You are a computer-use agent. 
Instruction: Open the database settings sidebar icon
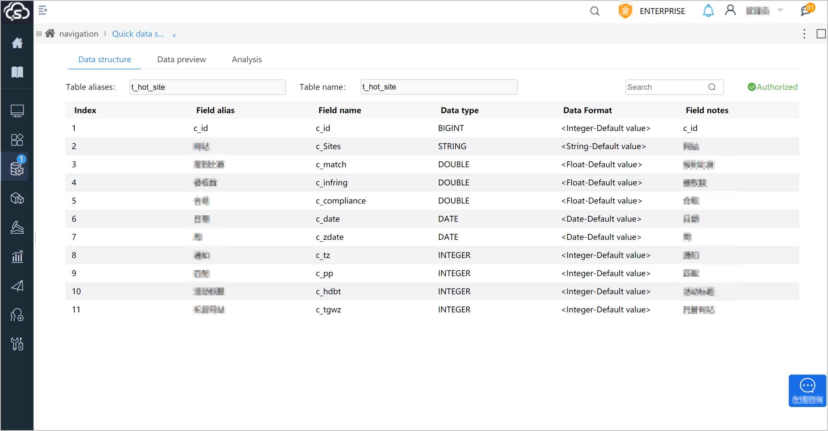(17, 169)
